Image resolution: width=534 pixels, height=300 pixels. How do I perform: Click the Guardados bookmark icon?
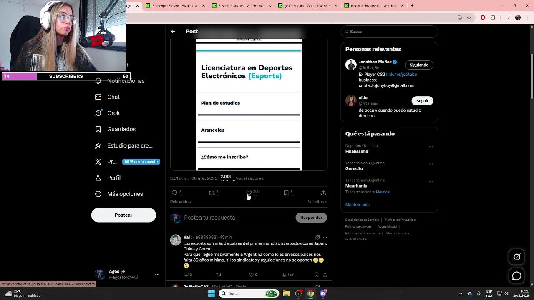point(98,129)
